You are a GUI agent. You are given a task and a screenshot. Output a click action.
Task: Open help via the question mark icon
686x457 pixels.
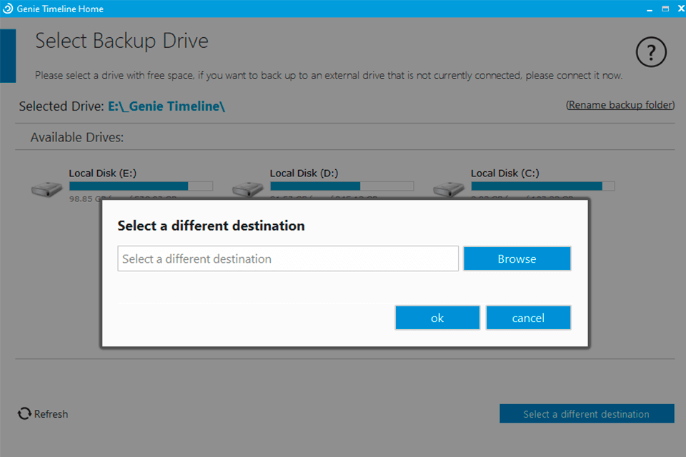(x=651, y=52)
